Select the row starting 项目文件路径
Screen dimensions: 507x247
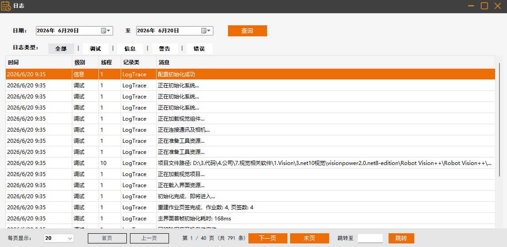[x=250, y=163]
